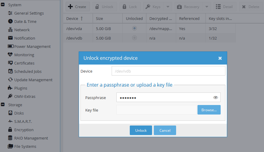Click Browse to choose a key file

pyautogui.click(x=209, y=110)
